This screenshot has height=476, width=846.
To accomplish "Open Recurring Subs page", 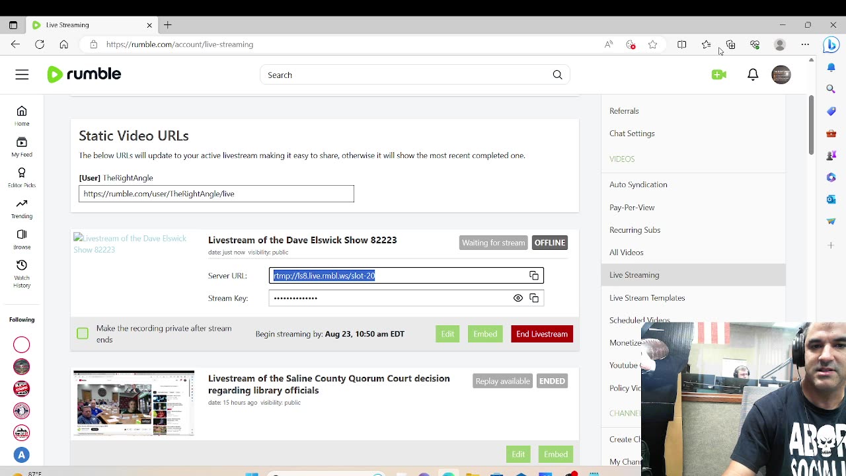I will pos(634,230).
